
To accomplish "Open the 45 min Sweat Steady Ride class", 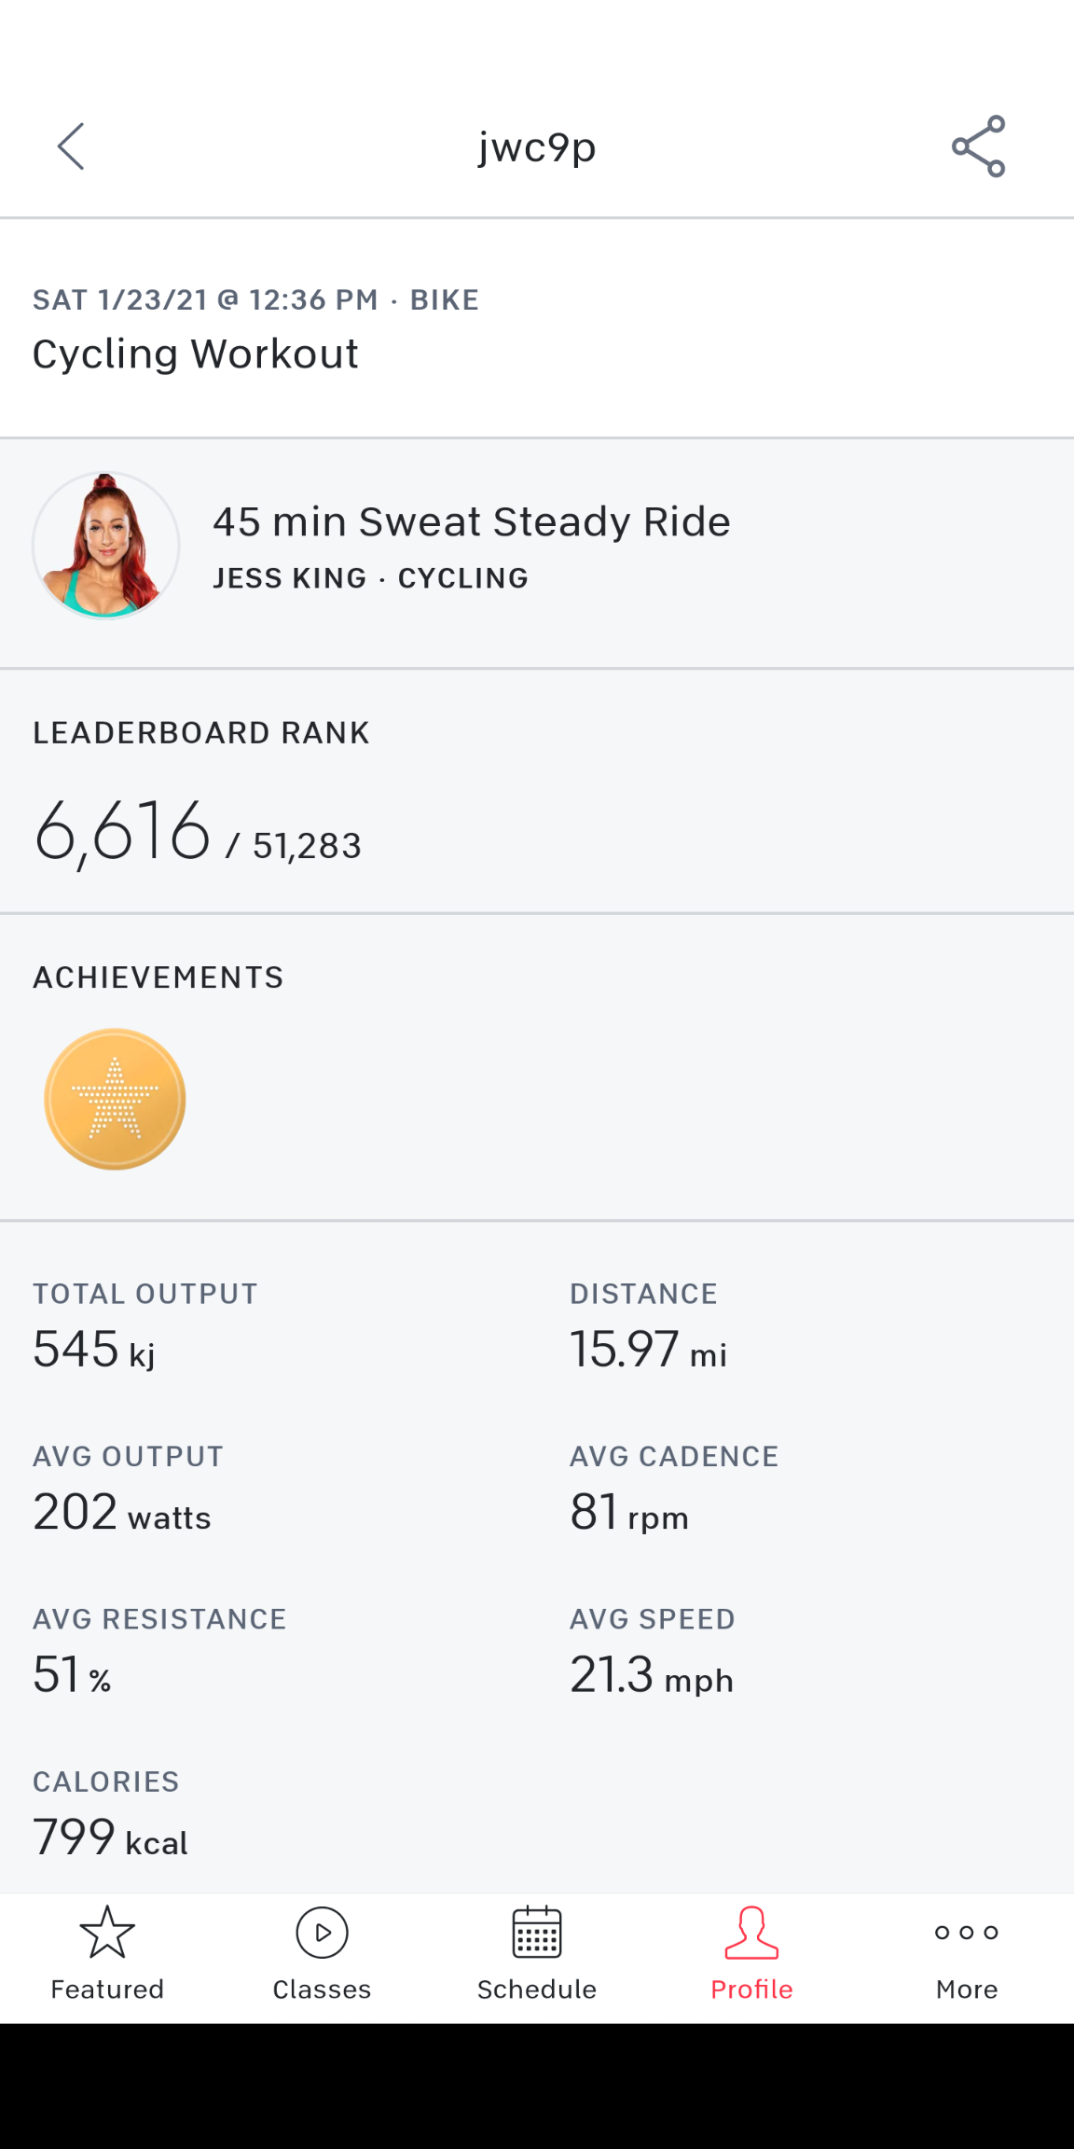I will click(471, 522).
